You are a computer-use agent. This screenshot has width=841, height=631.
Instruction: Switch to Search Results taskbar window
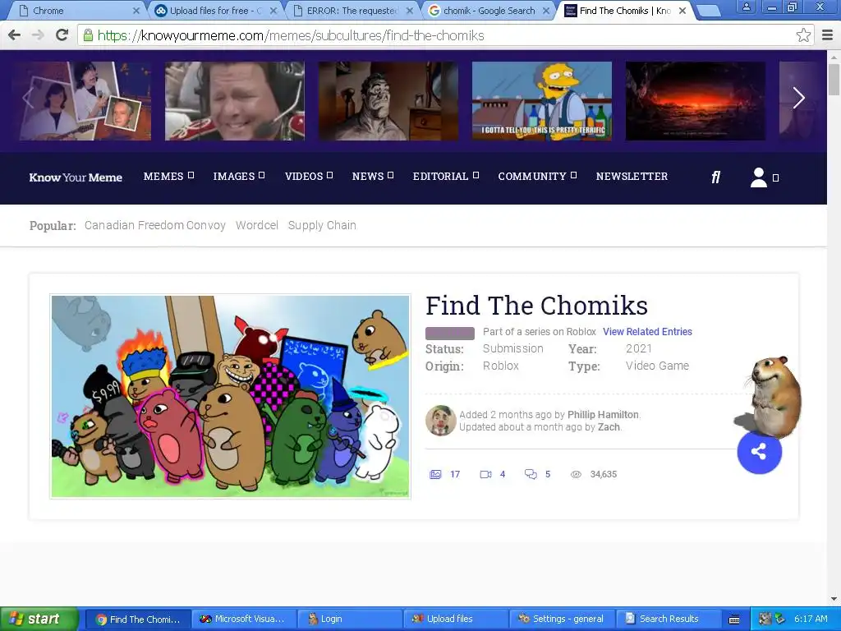669,619
